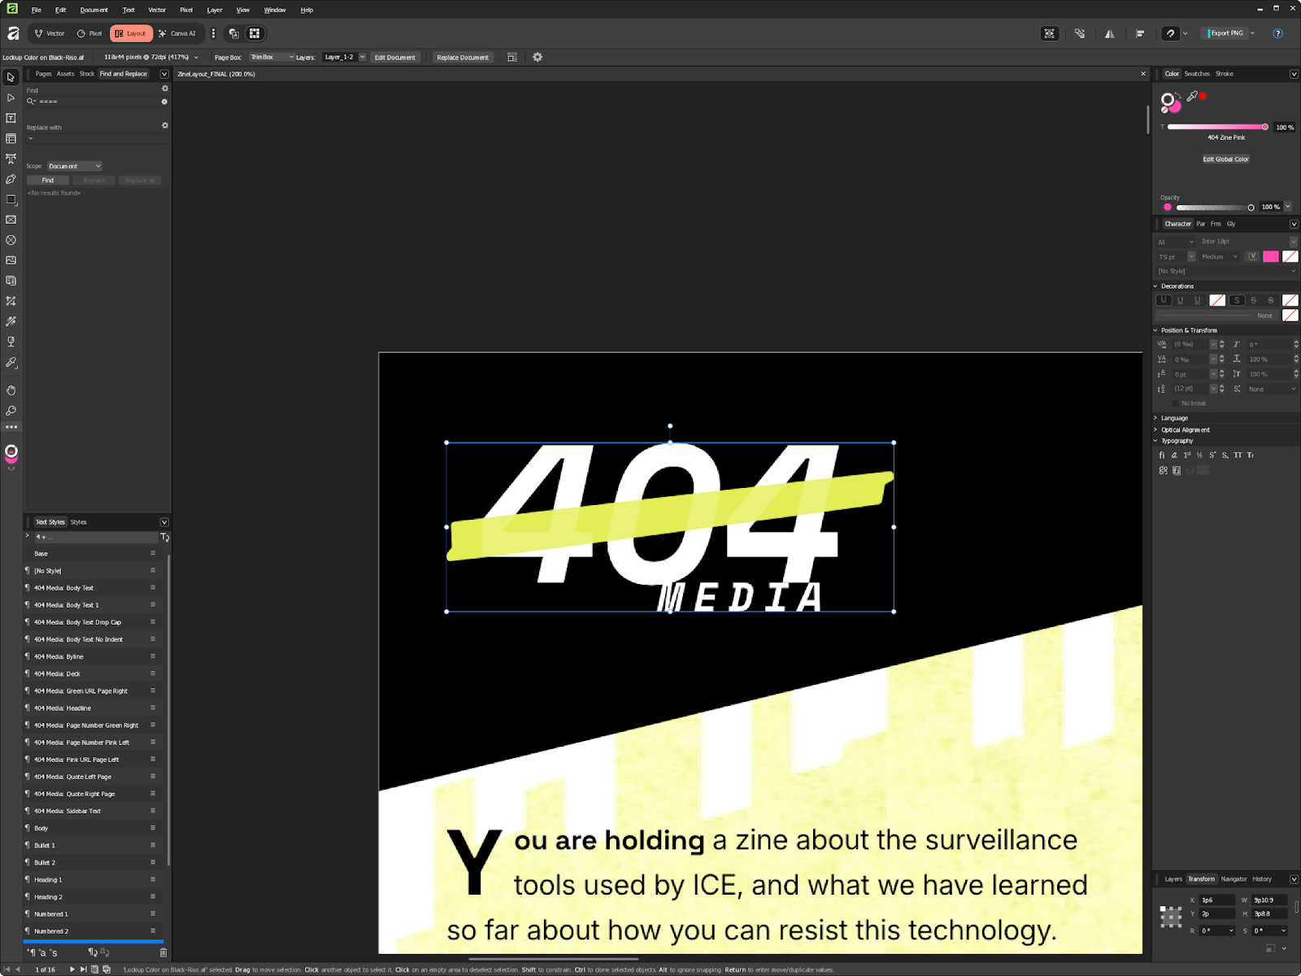Switch to the Vector persona
The height and width of the screenshot is (976, 1301).
pyautogui.click(x=49, y=33)
